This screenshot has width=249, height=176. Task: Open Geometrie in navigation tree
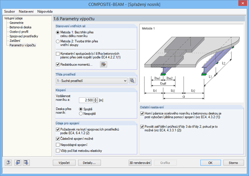point(16,23)
